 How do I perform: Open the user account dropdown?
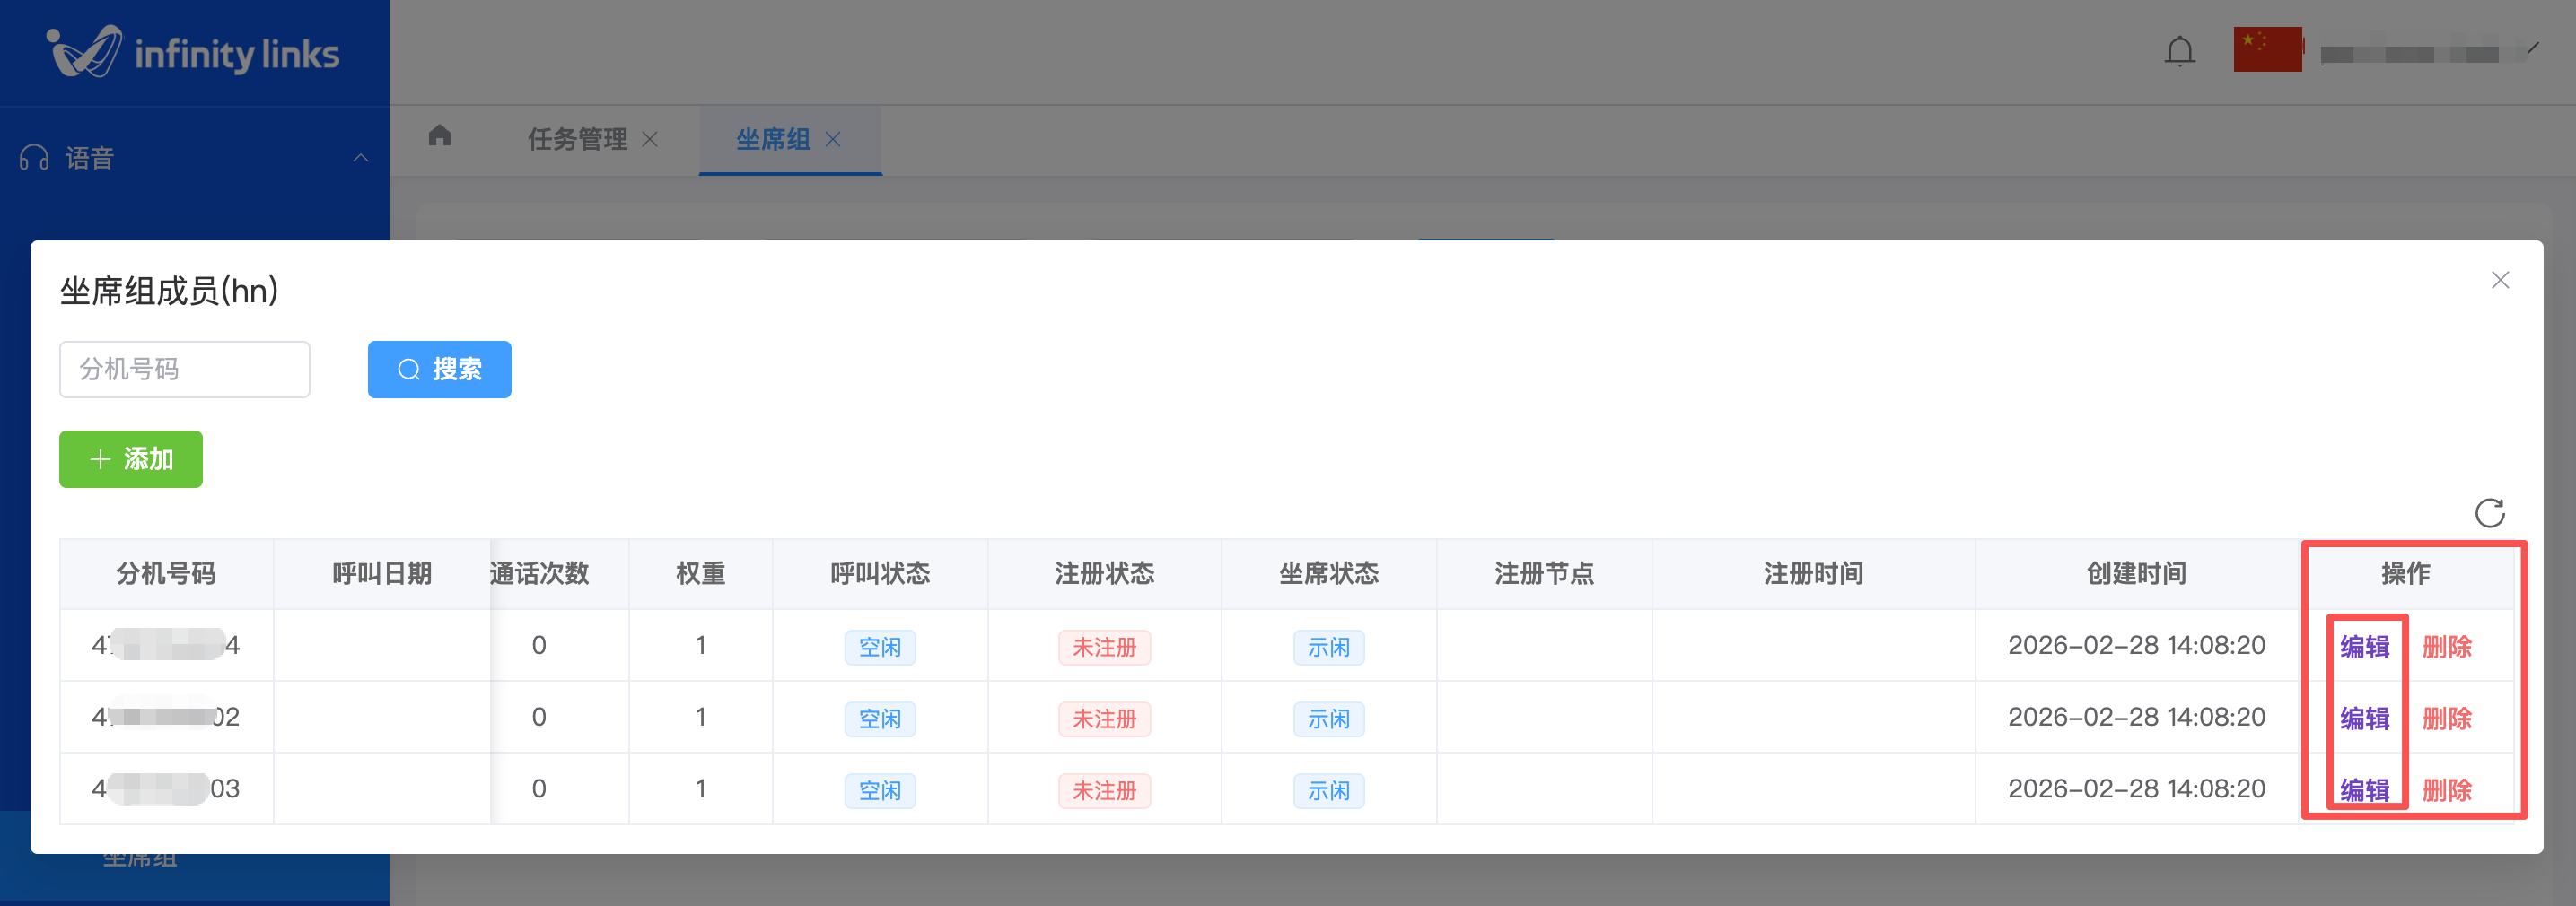[x=2428, y=52]
